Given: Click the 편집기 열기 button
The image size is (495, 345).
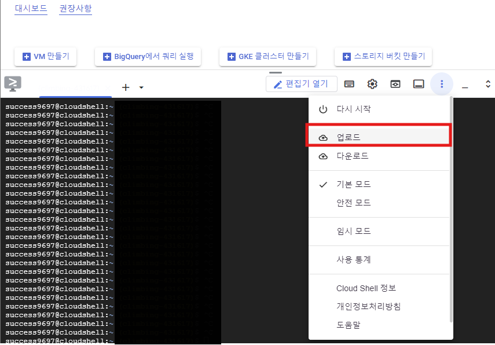Looking at the screenshot, I should [302, 84].
